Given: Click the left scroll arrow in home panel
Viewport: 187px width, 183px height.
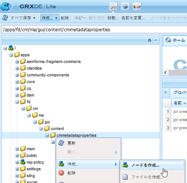Looking at the screenshot, I should (165, 73).
